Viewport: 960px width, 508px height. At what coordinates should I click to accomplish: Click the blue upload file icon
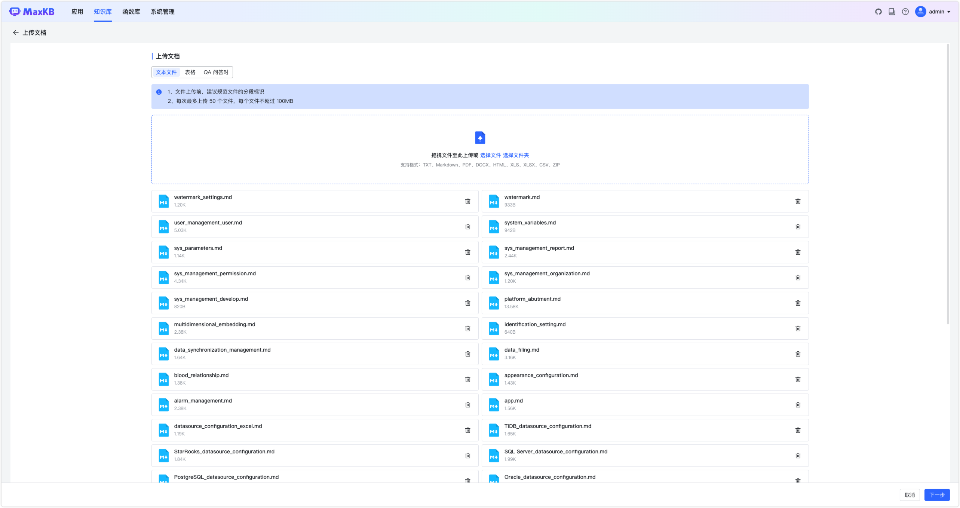coord(480,138)
